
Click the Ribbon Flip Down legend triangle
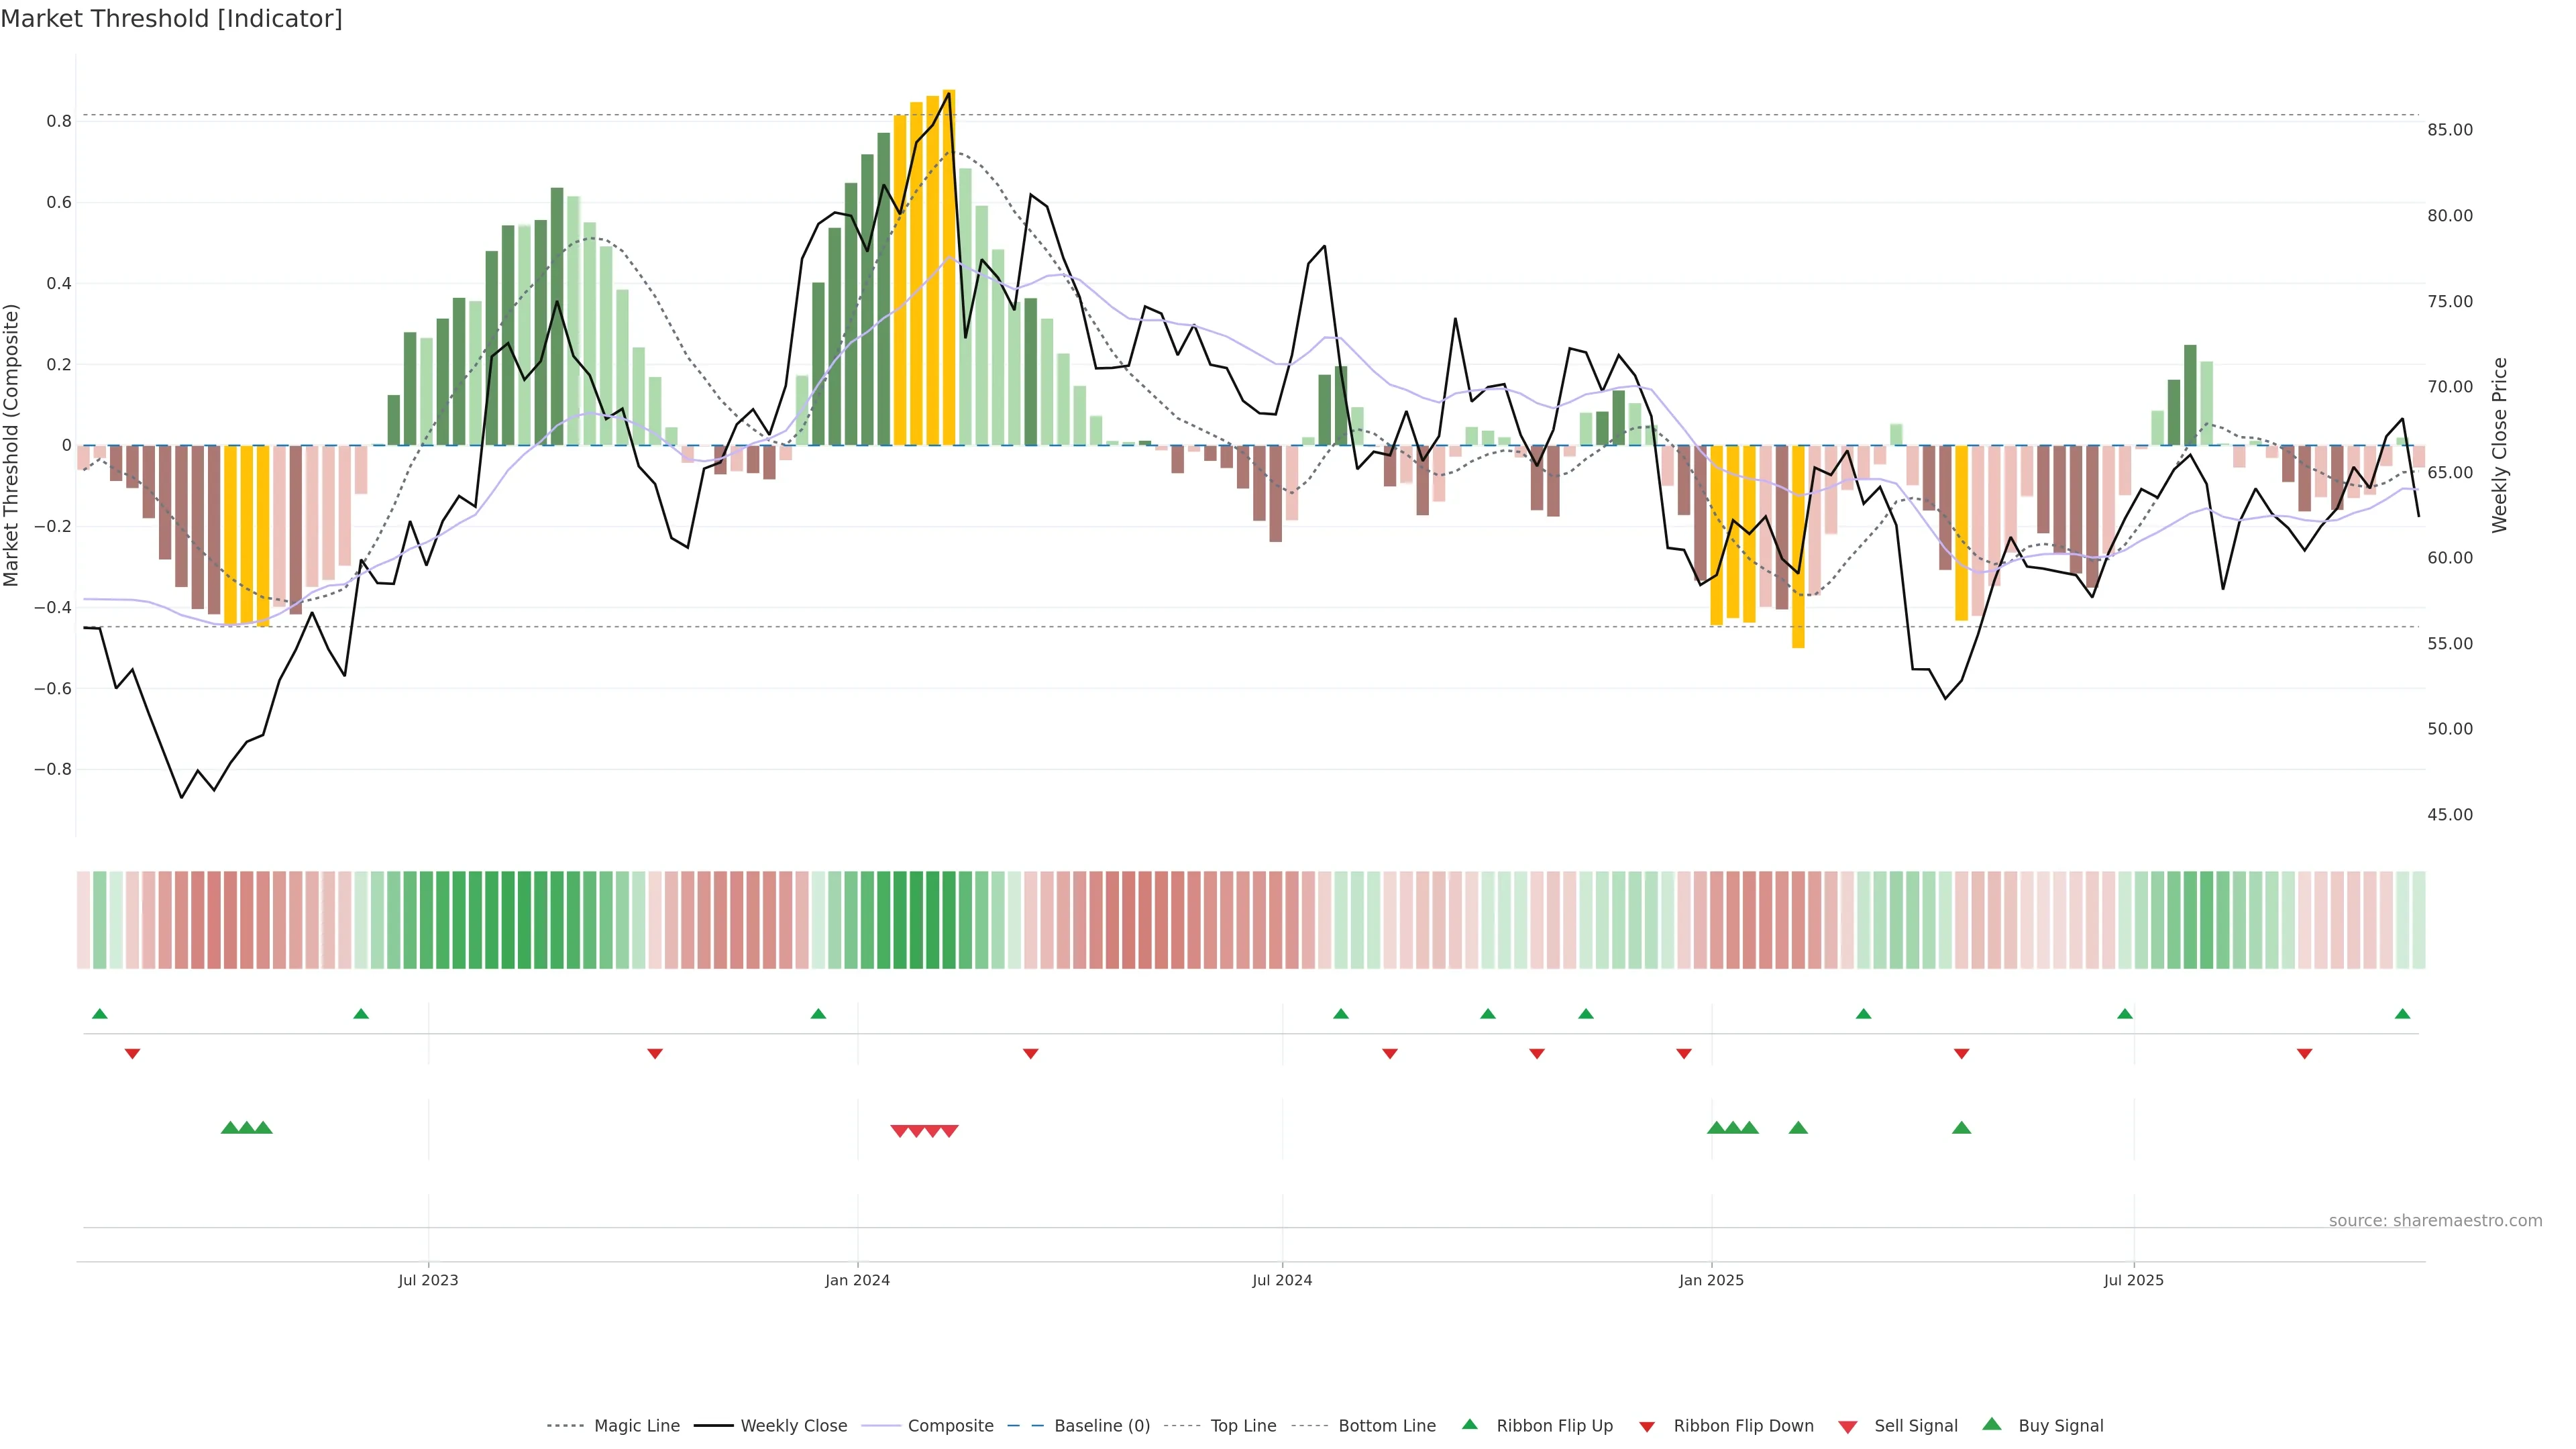(1647, 1427)
